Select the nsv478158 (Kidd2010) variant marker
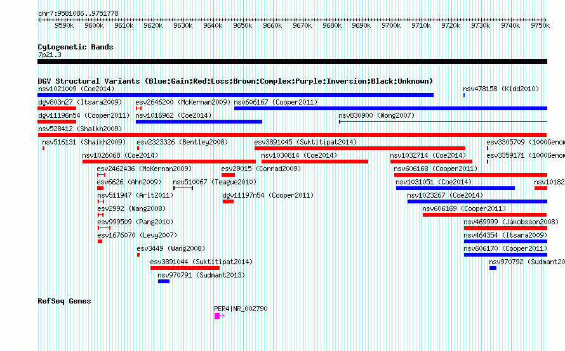Image resolution: width=565 pixels, height=351 pixels. coord(464,95)
